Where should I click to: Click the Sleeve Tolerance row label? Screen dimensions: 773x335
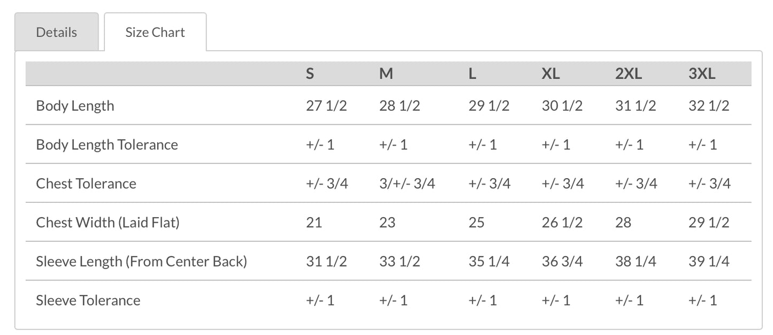tap(88, 300)
